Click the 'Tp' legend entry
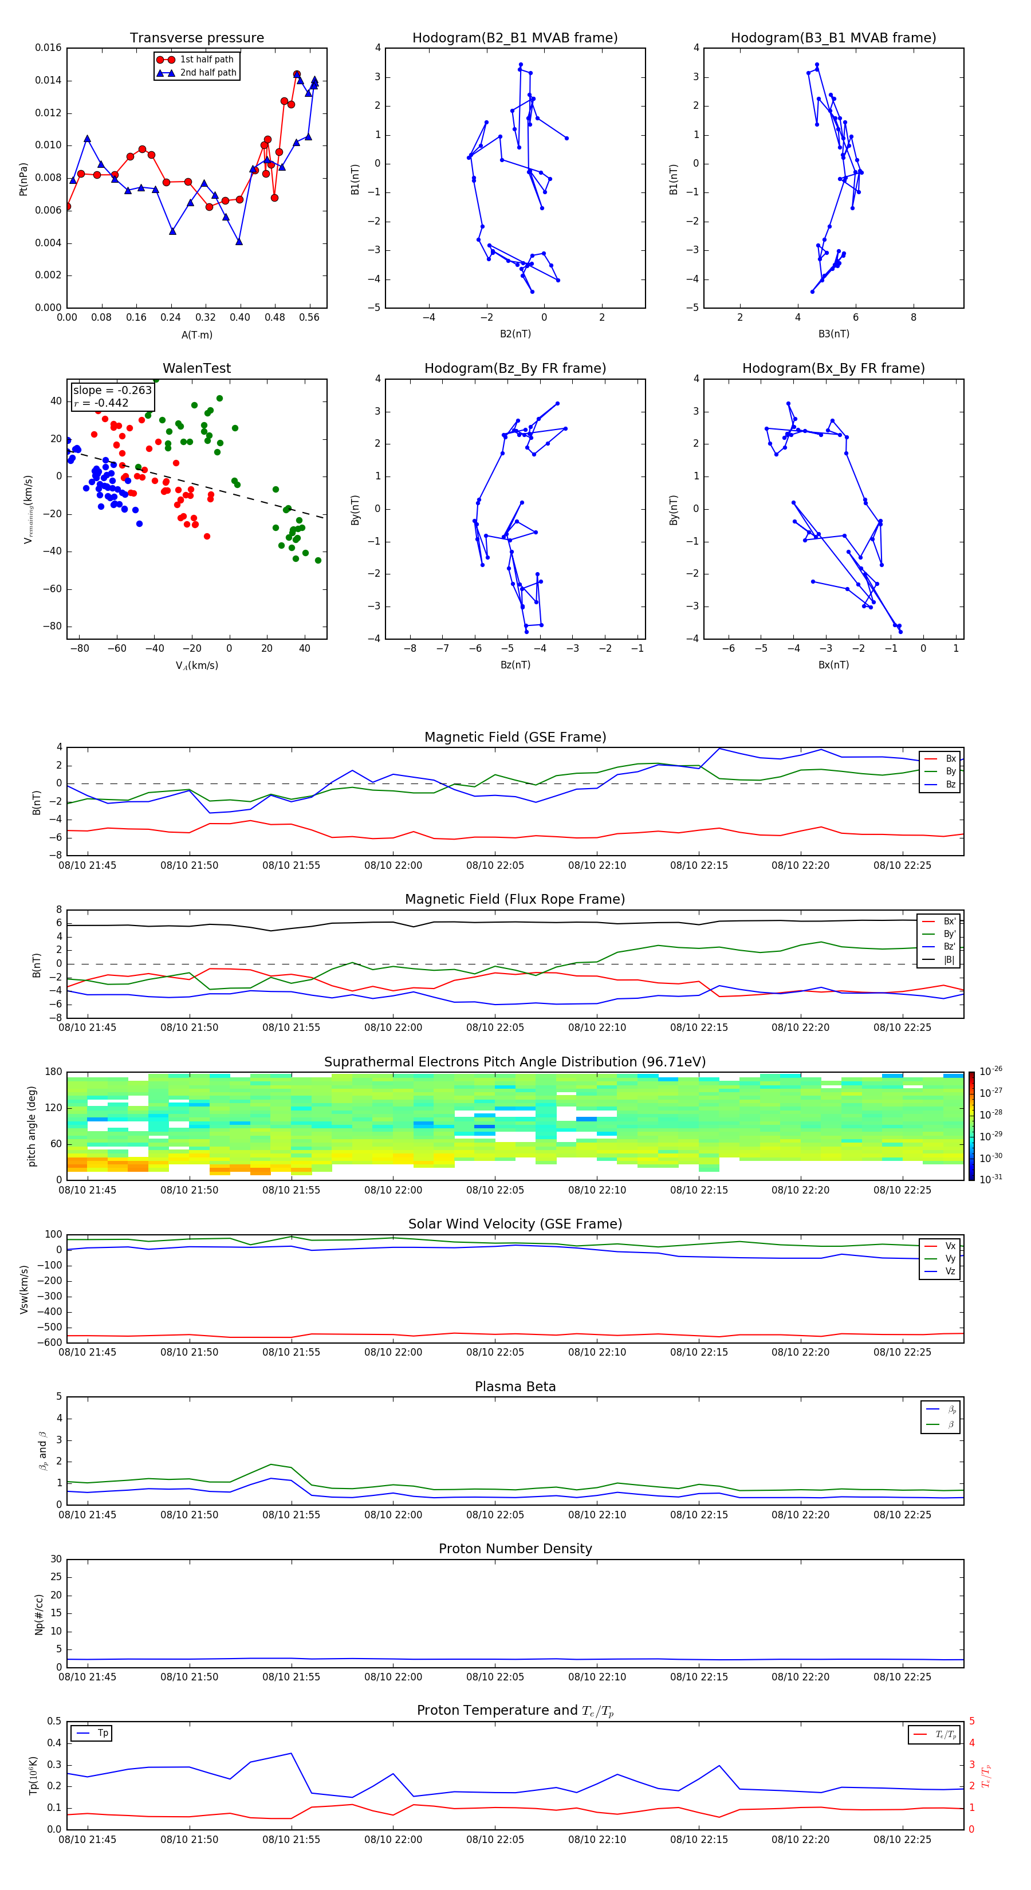This screenshot has height=1890, width=1031. [92, 1733]
